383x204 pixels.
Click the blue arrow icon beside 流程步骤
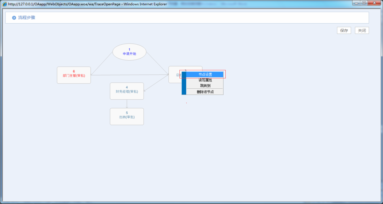[x=14, y=18]
